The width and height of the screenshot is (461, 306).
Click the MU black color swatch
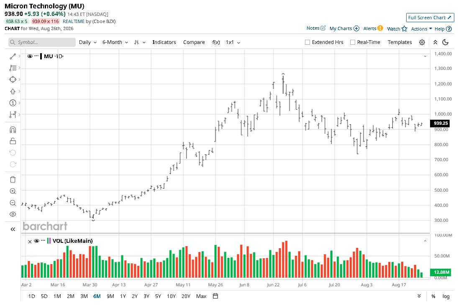(x=41, y=56)
